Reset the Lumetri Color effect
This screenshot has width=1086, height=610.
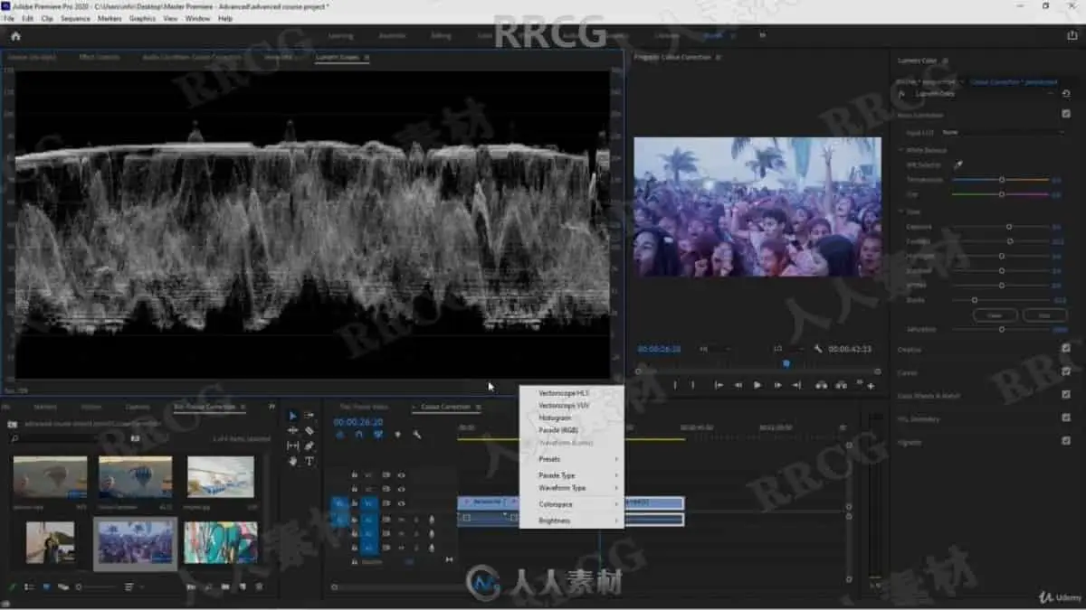coord(1066,93)
